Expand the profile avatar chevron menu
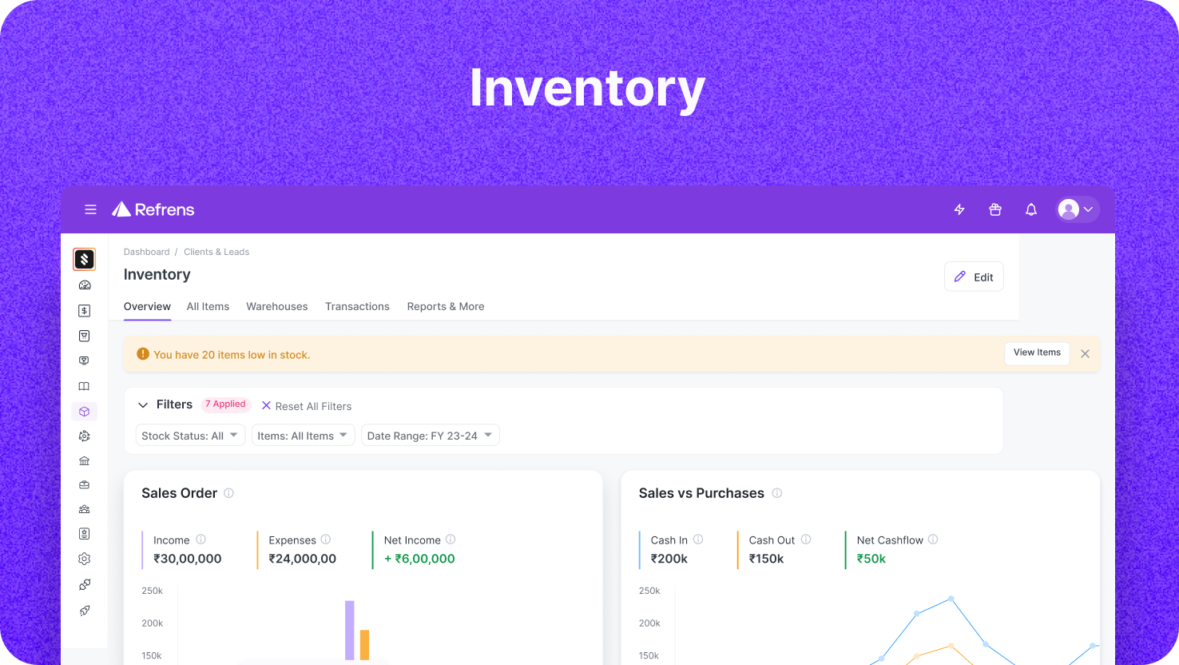 coord(1089,209)
